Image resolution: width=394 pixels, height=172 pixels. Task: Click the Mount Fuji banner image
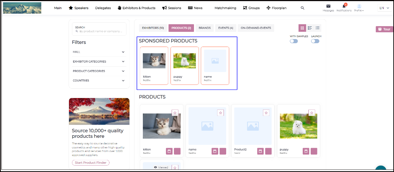[99, 111]
